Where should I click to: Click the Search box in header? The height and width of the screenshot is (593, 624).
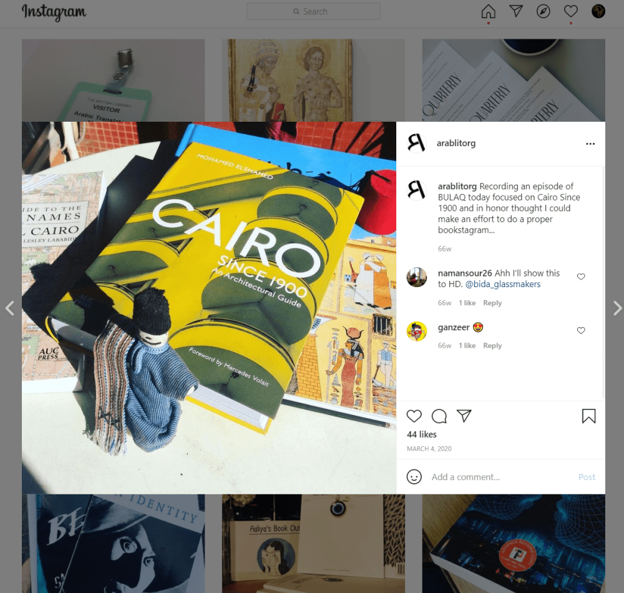314,11
